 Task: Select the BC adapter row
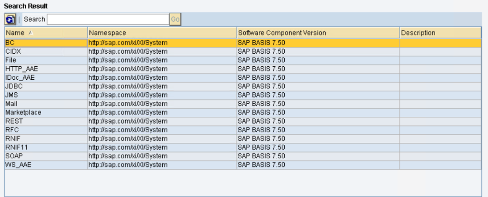(243, 43)
